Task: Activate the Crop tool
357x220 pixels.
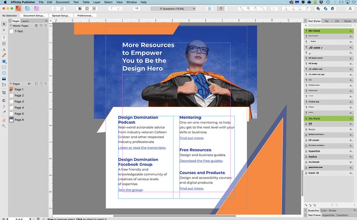Action: [4, 92]
